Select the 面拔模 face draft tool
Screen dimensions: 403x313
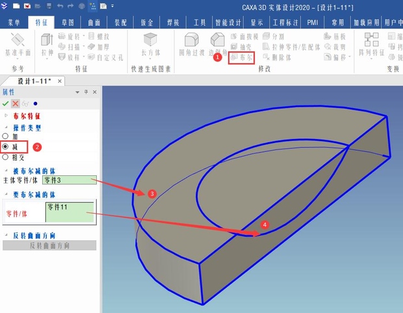click(244, 37)
